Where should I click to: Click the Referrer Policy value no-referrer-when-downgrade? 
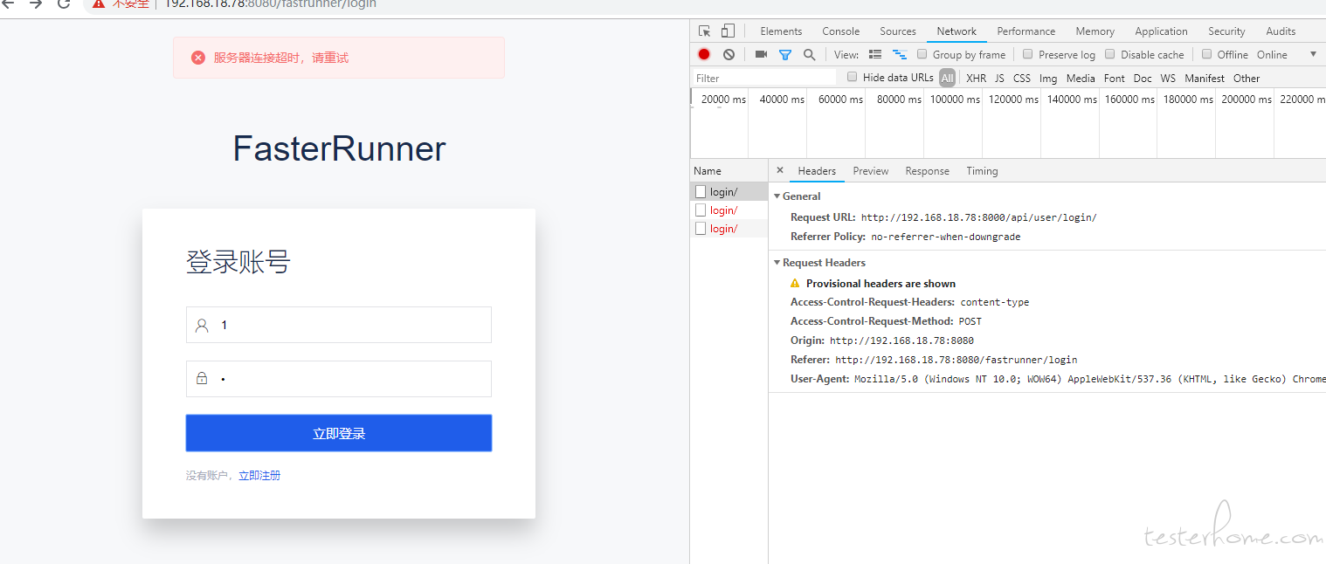(946, 237)
